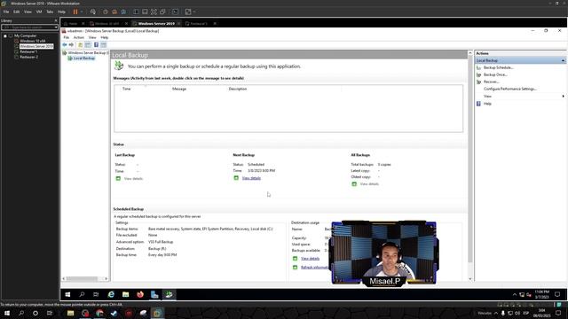Open the host taskbar Chrome icon
Viewport: 568px width, 319px height.
(99, 313)
